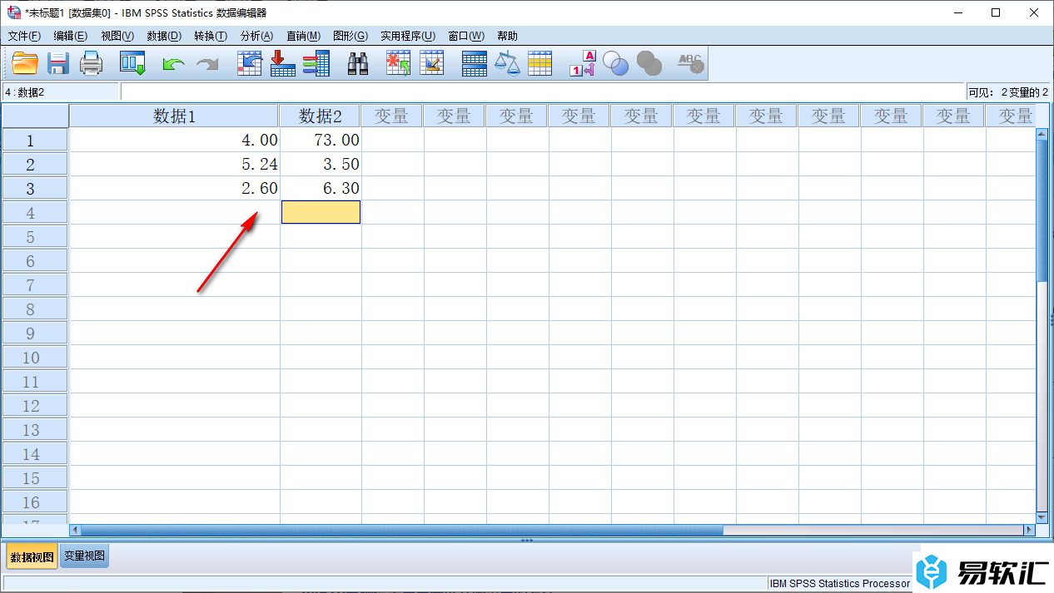Open the 实用程序(U) menu

408,36
